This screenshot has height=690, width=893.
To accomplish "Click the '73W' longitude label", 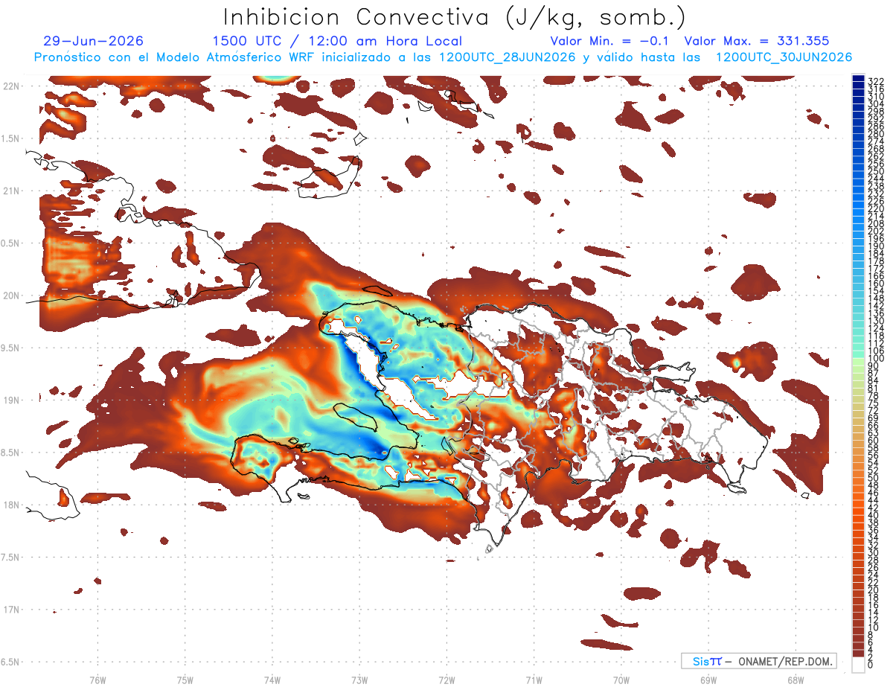I will (359, 680).
